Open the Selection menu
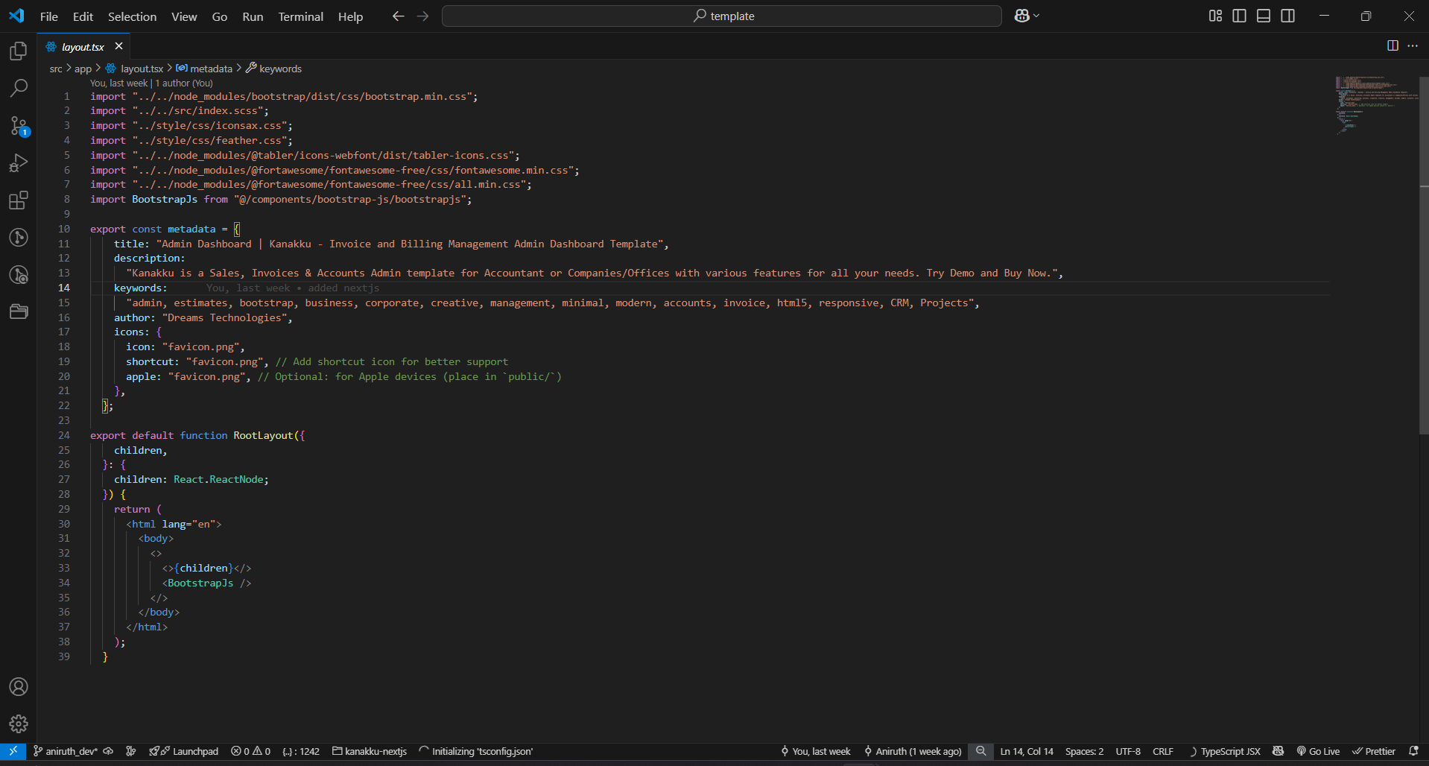The width and height of the screenshot is (1429, 766). (132, 16)
